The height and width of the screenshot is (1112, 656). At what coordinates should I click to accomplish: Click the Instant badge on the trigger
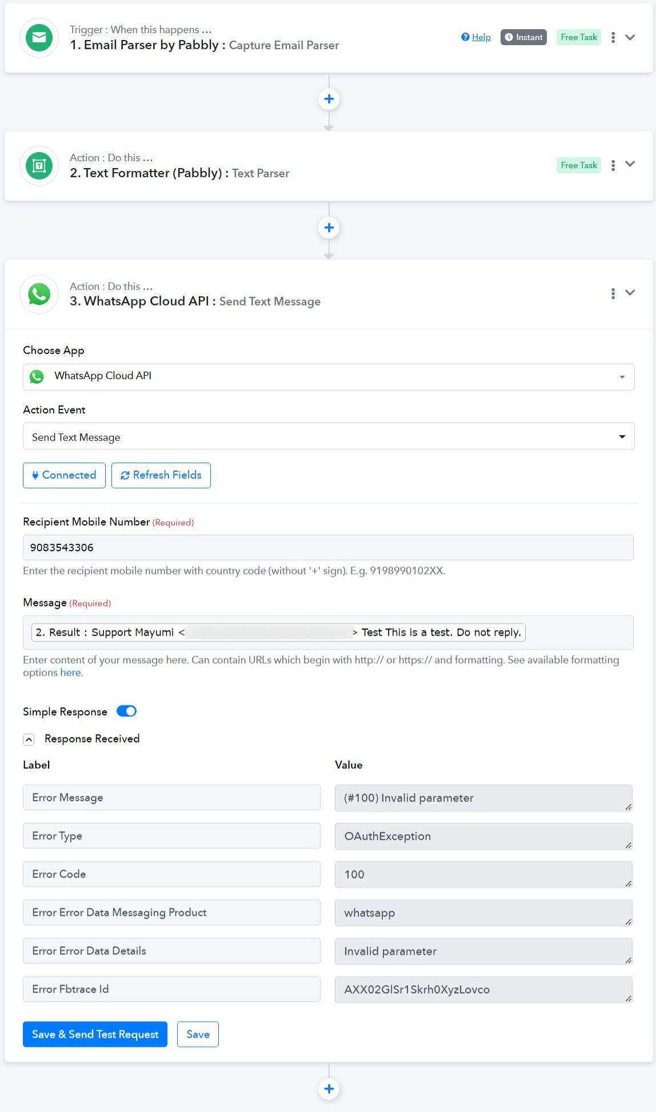pyautogui.click(x=524, y=37)
